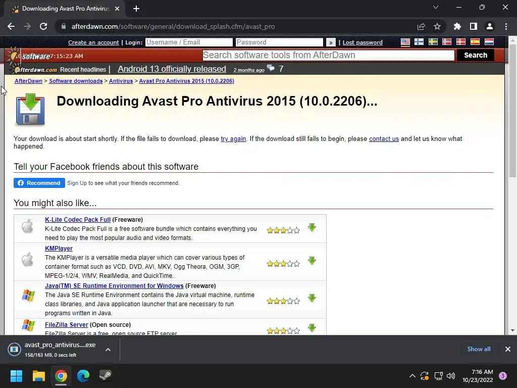The width and height of the screenshot is (517, 388).
Task: Download FileZilla Server via green arrow
Action: click(312, 327)
